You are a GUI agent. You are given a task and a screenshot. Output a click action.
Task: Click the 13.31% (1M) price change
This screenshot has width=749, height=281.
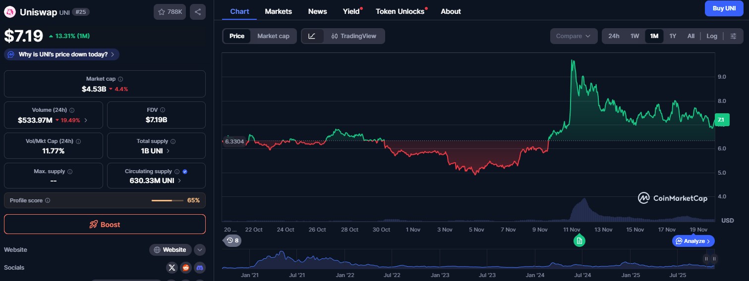click(x=69, y=36)
